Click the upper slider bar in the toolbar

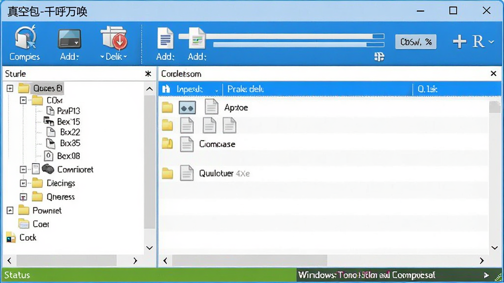[x=281, y=36]
